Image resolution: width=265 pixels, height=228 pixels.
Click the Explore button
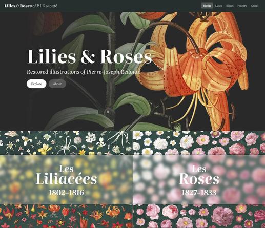[x=36, y=84]
